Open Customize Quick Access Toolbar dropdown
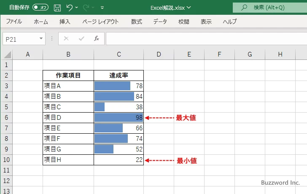 coord(102,8)
